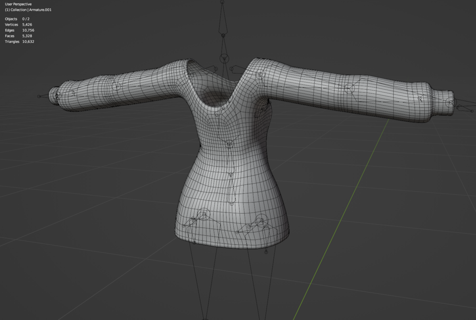Click the "5,426" vertices value
The width and height of the screenshot is (476, 320).
[x=27, y=25]
